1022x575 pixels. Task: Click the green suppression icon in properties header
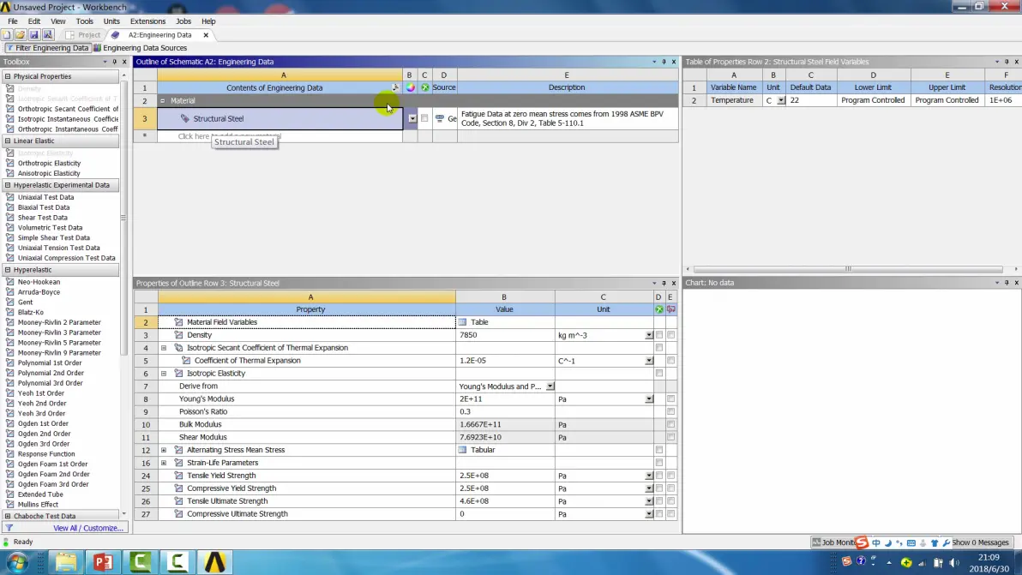659,309
